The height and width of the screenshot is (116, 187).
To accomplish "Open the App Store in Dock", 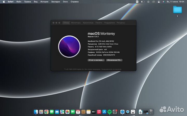I will (104, 112).
